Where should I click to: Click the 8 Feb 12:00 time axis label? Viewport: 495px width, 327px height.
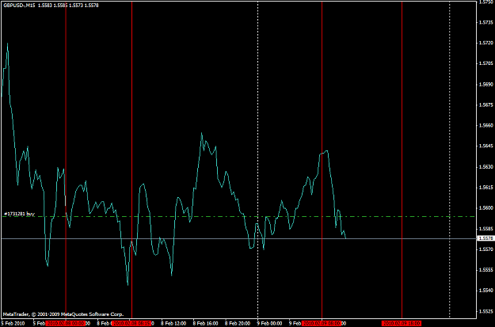coord(173,324)
